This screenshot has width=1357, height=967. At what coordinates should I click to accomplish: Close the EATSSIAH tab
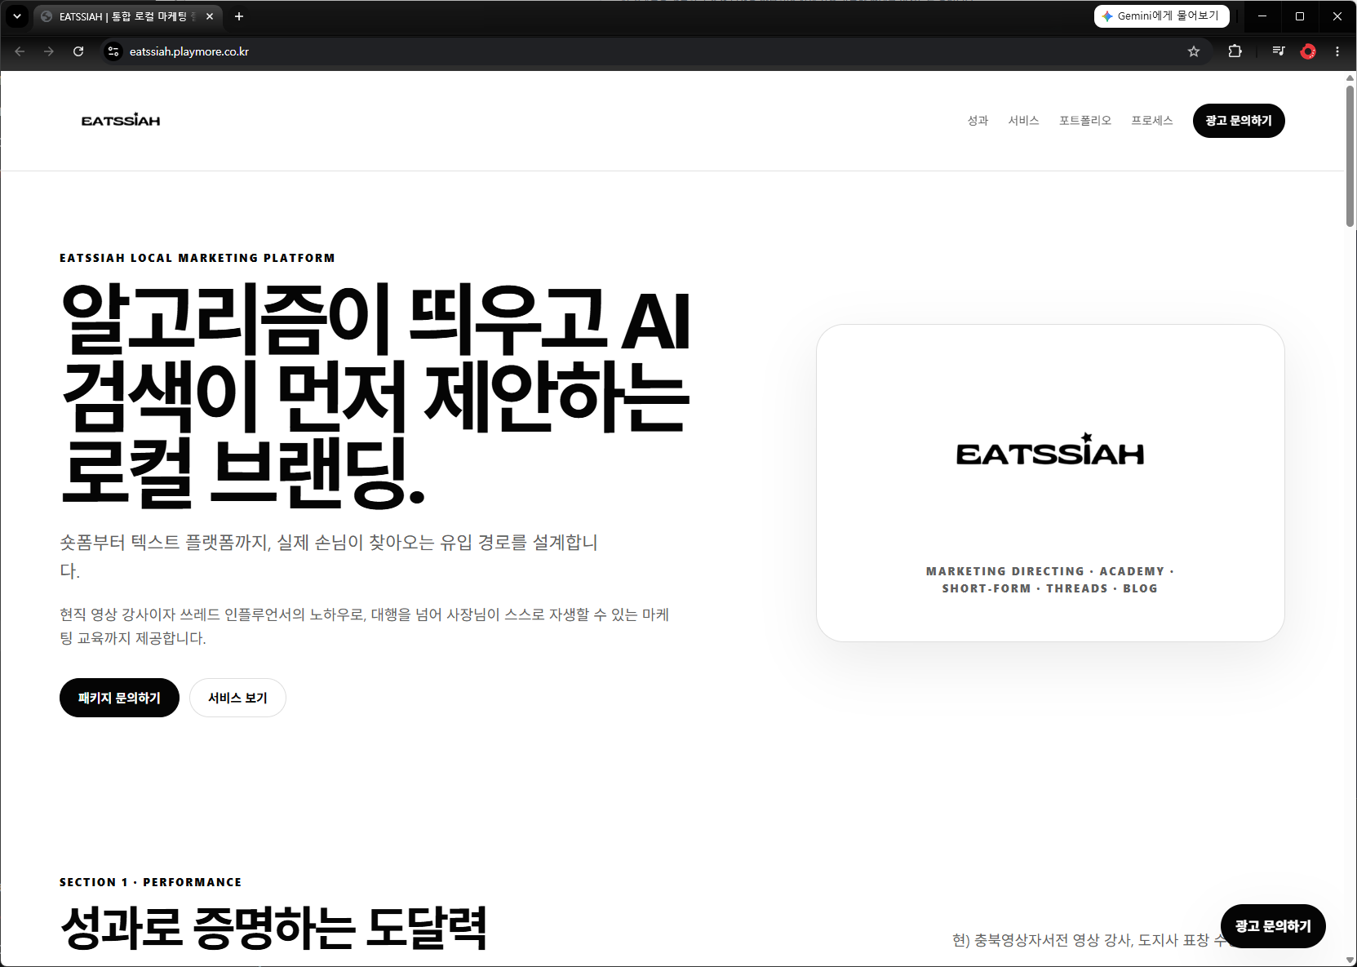210,16
